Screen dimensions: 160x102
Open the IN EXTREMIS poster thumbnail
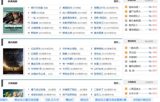[13, 61]
